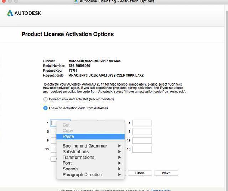Expand arrow next to Paragraph Direction
This screenshot has width=228, height=191.
[119, 175]
